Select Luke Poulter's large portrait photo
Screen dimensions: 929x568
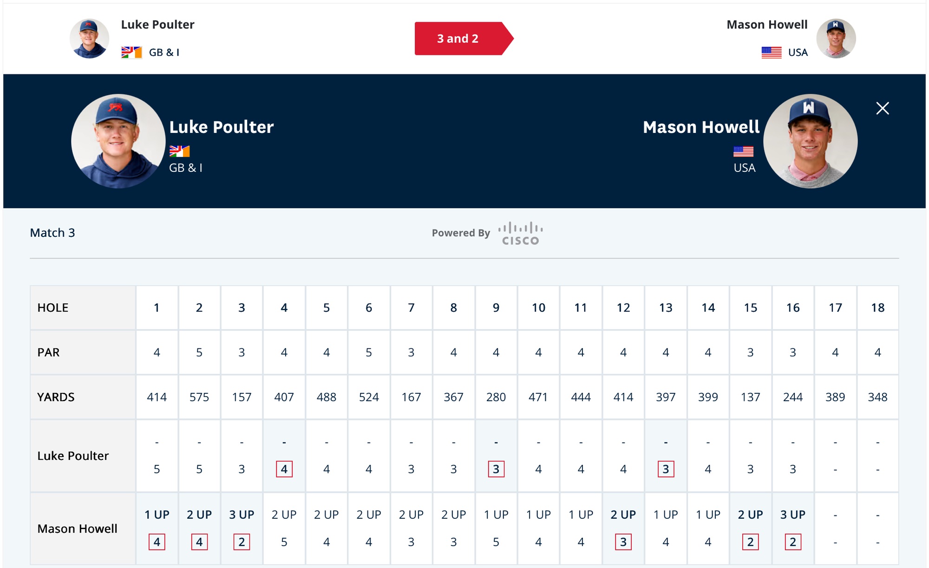coord(118,141)
